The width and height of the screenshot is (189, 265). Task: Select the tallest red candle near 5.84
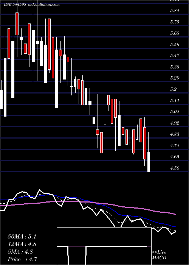(x=17, y=24)
